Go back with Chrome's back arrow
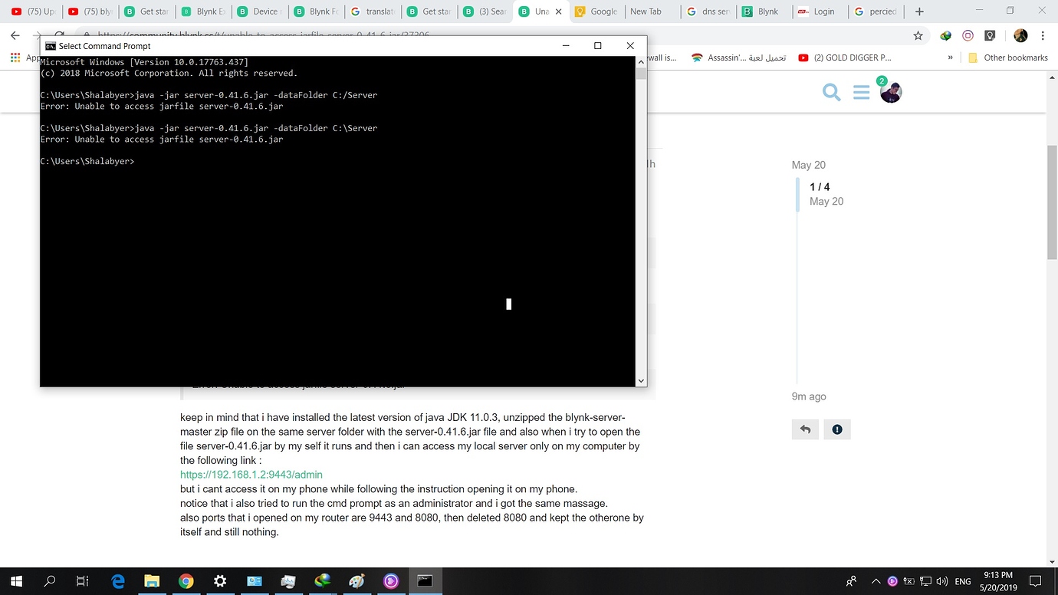 coord(15,35)
